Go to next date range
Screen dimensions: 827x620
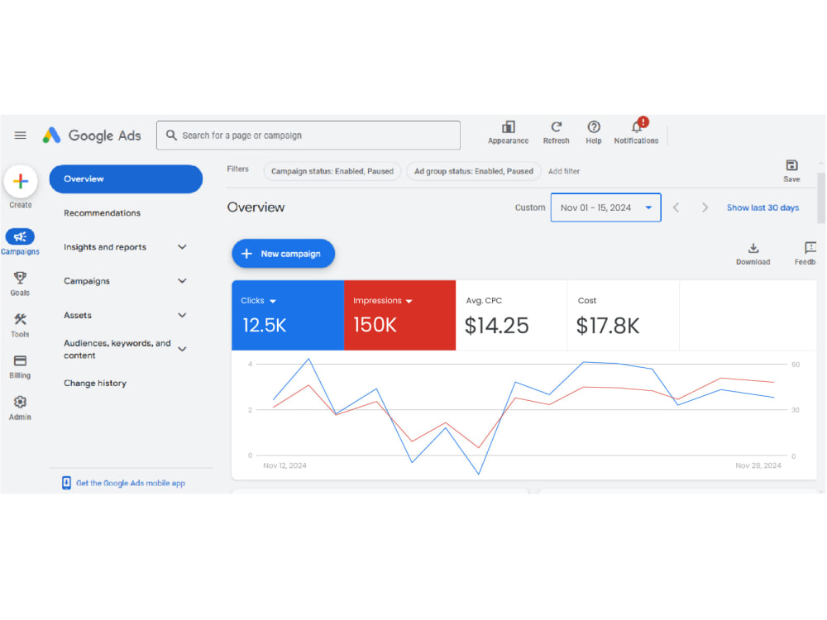pos(705,207)
